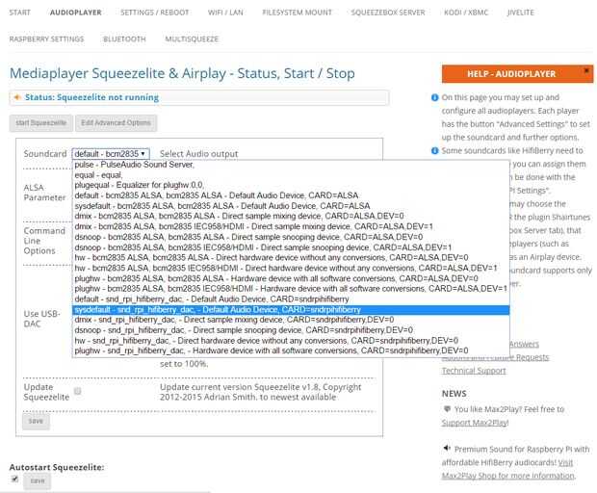Select default snd_rpi_hifiberry_dac option

pyautogui.click(x=291, y=298)
